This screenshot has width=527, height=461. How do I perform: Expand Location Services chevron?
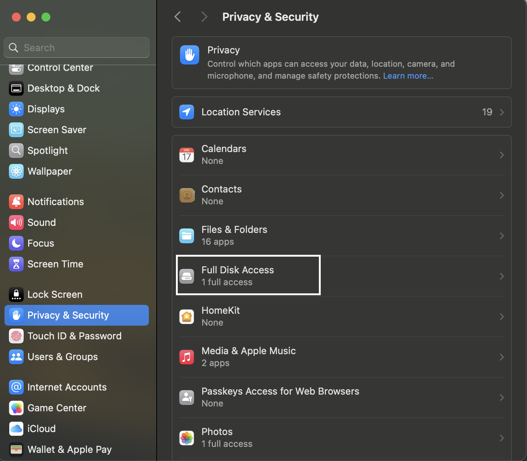pos(502,112)
